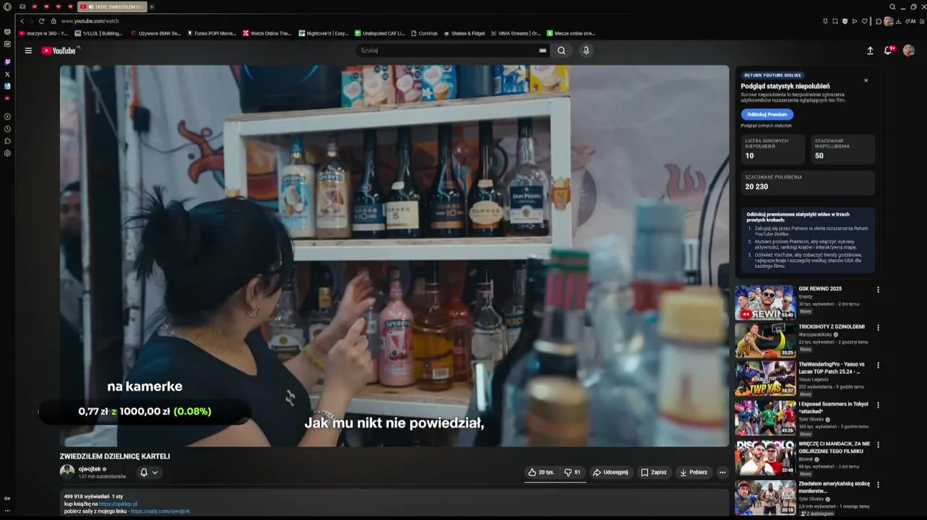
Task: Open the ojwojtek channel name link
Action: tap(90, 469)
